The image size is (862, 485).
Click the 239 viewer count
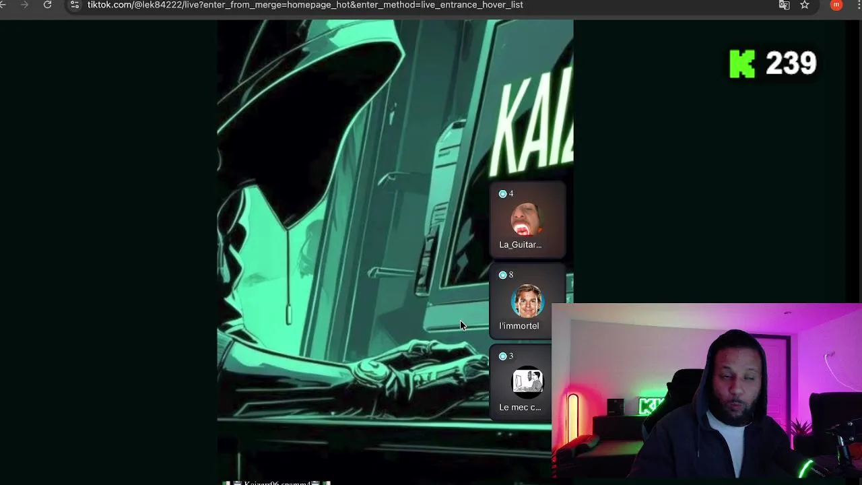791,64
